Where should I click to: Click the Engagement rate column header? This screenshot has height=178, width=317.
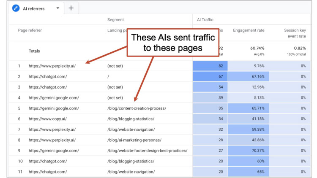(249, 30)
